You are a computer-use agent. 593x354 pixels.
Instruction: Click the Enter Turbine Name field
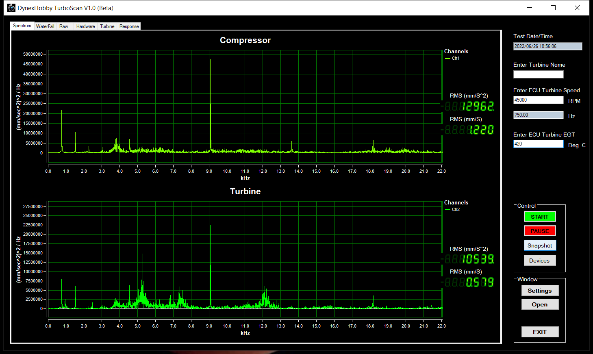(x=538, y=74)
